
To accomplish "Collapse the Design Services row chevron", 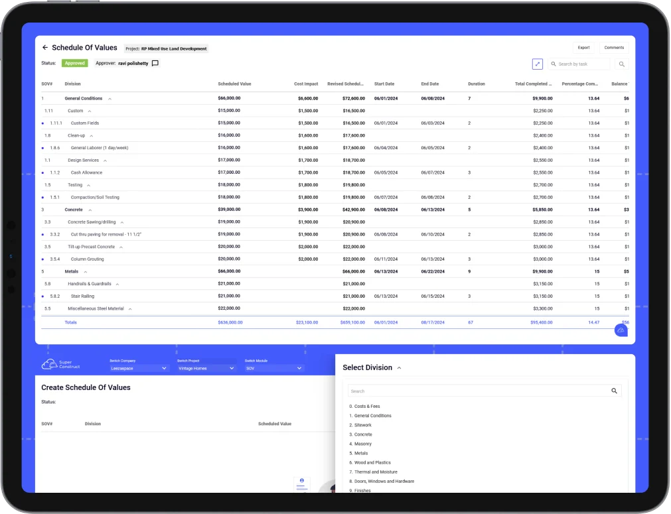I will coord(105,161).
